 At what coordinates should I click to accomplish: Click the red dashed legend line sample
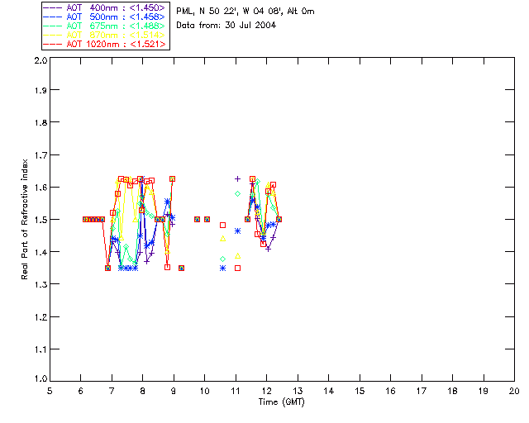click(53, 44)
